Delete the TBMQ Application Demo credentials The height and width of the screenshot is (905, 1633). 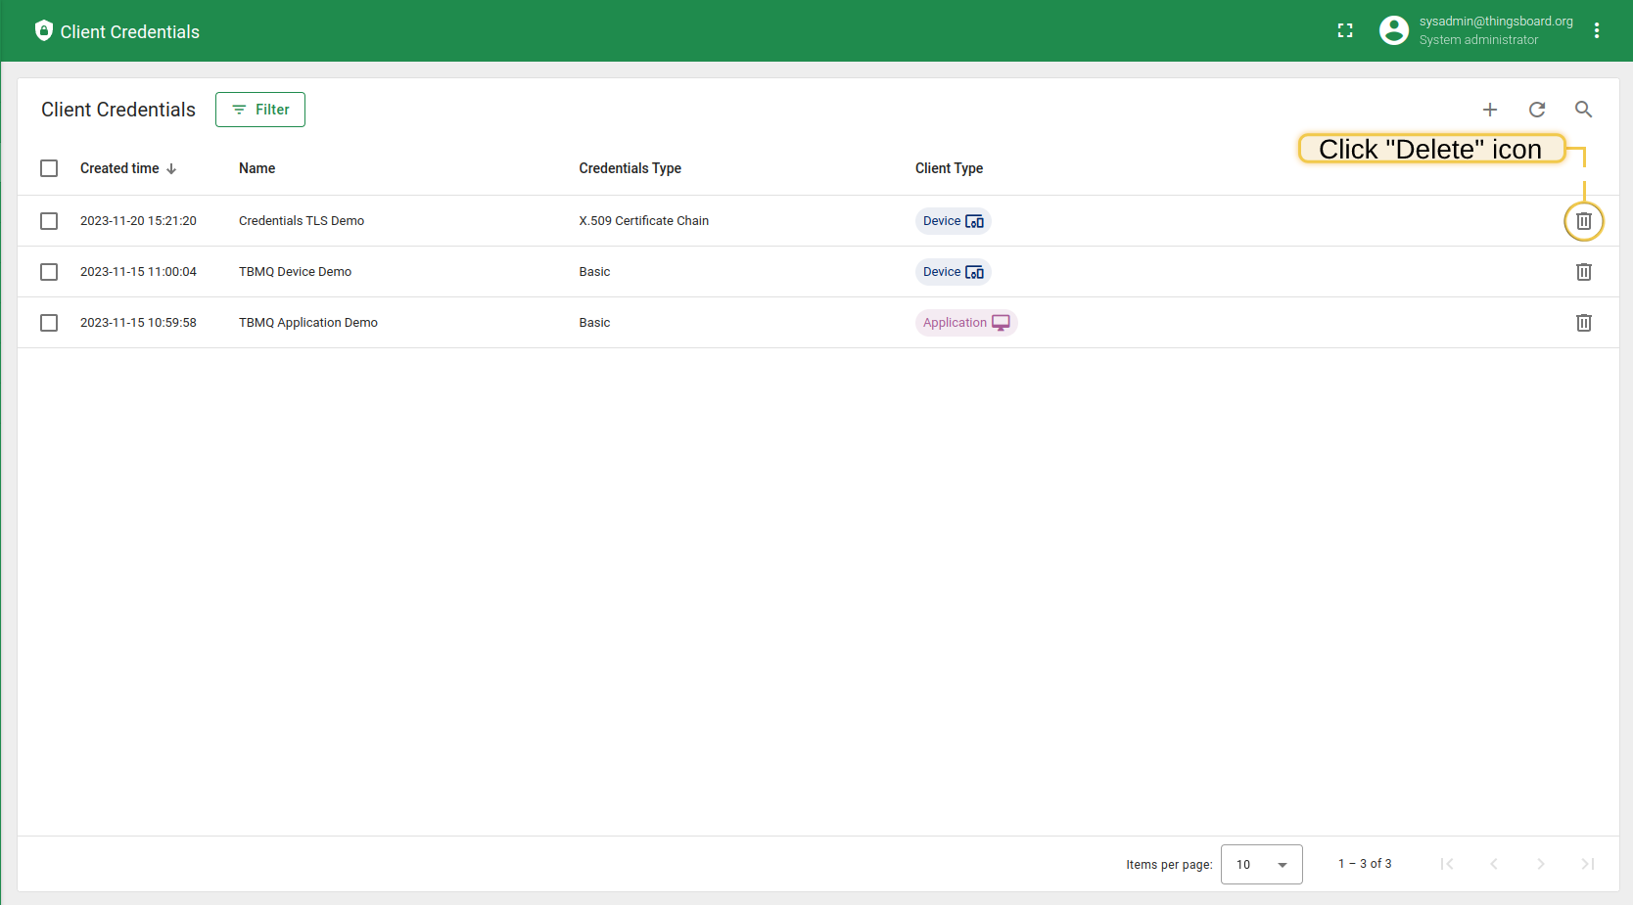coord(1583,322)
